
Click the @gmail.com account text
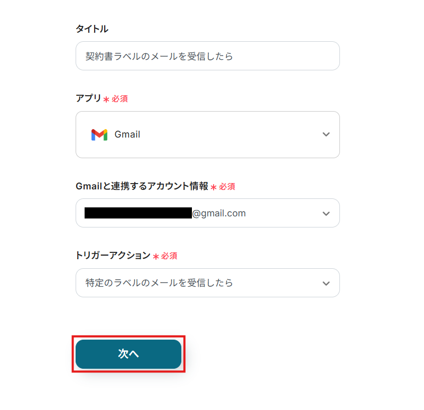219,213
